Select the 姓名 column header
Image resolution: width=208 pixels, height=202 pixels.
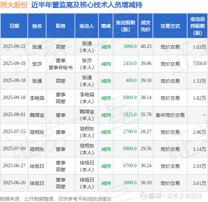click(x=37, y=26)
